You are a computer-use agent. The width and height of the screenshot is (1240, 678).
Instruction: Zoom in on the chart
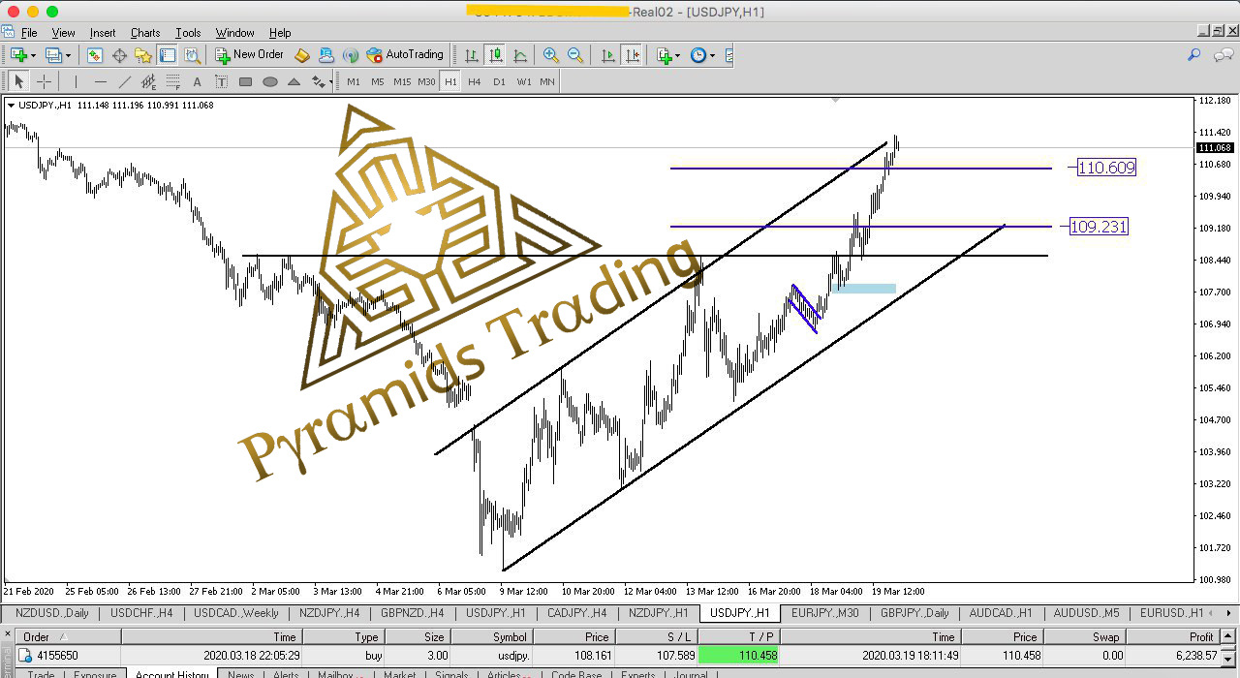[x=551, y=55]
